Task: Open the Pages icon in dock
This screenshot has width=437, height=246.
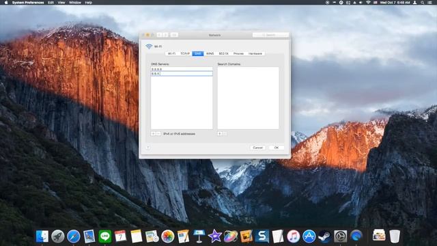Action: 184,236
